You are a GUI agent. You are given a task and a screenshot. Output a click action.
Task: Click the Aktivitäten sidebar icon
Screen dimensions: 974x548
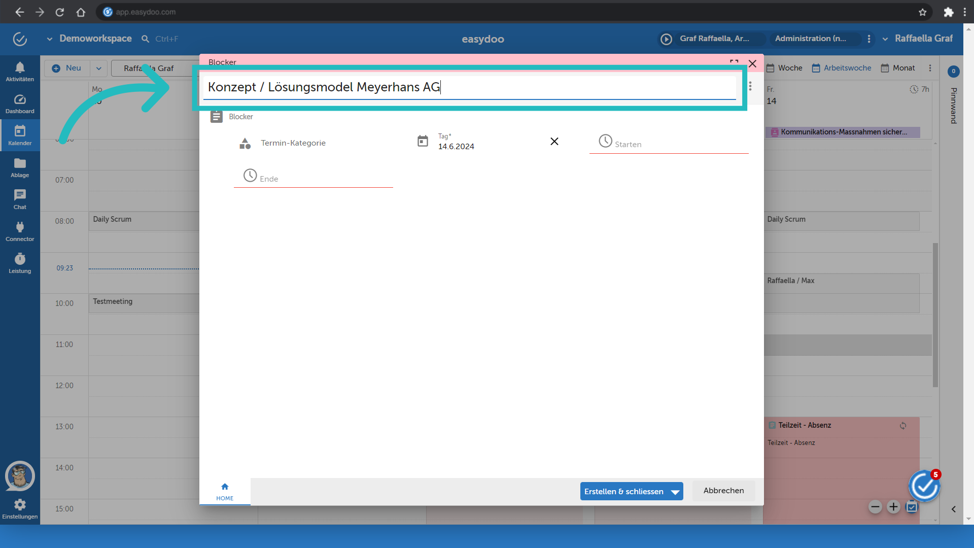click(19, 72)
